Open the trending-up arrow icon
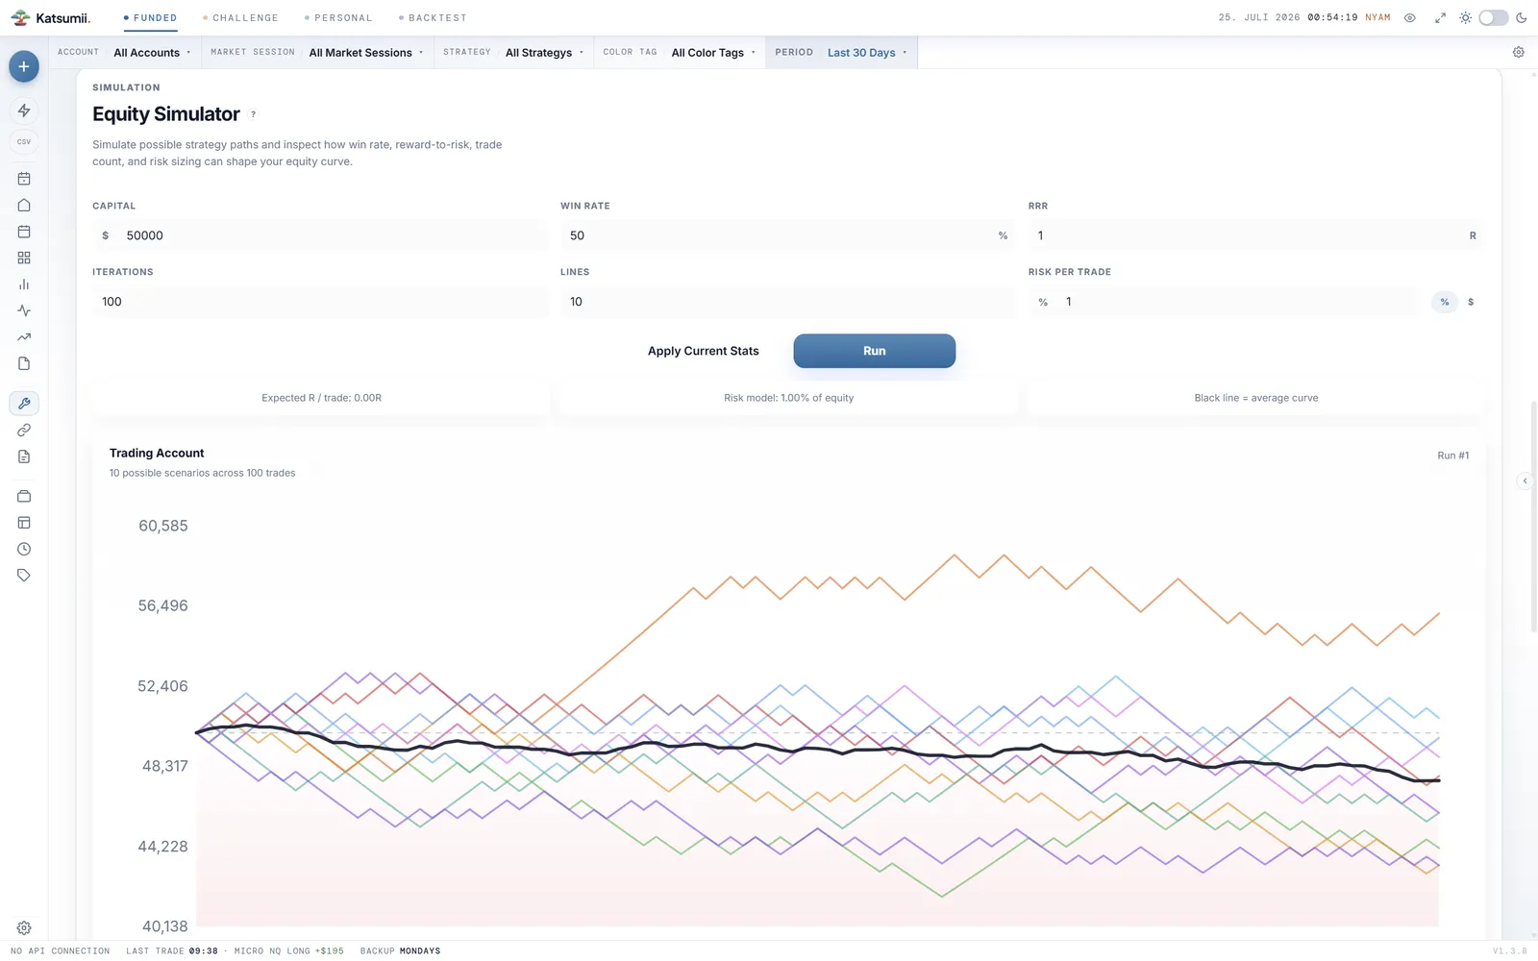1538x961 pixels. [24, 337]
